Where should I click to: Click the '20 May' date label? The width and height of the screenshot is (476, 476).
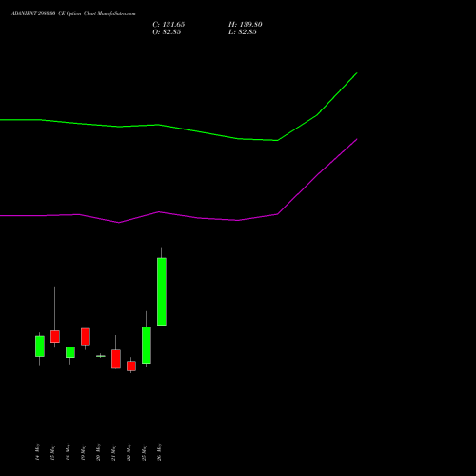[98, 452]
